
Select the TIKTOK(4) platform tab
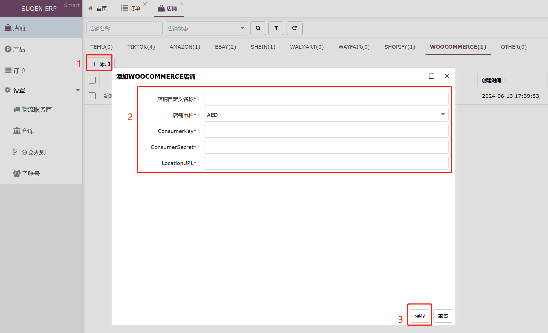pos(141,47)
